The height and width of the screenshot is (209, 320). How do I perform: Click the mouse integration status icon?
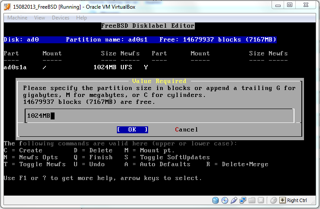(274, 200)
